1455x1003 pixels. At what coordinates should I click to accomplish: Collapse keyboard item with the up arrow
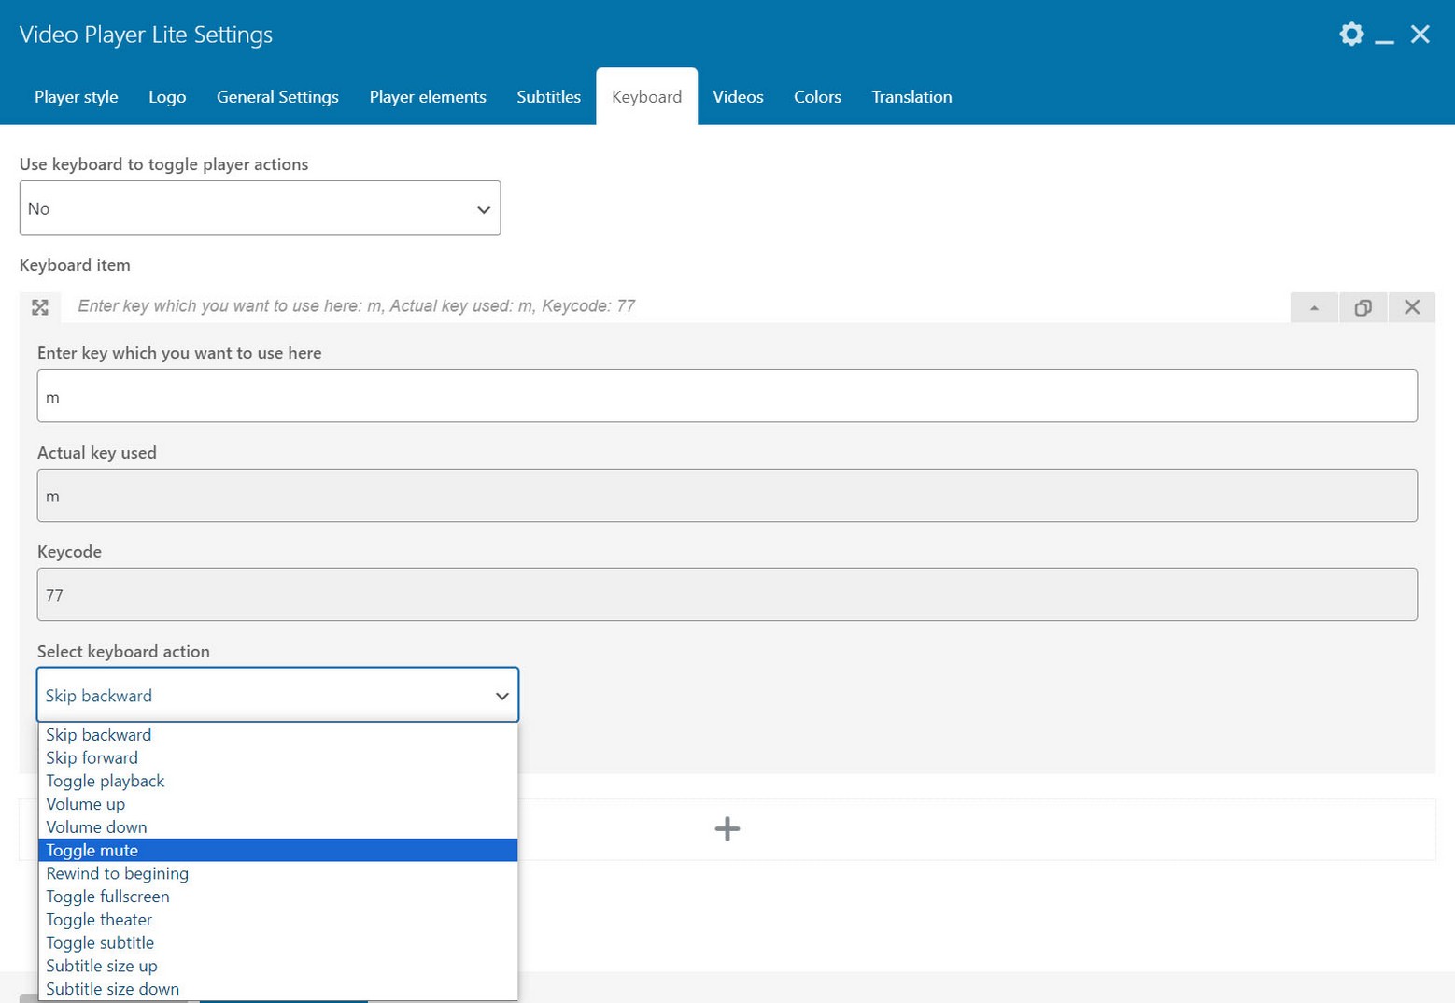(1314, 307)
